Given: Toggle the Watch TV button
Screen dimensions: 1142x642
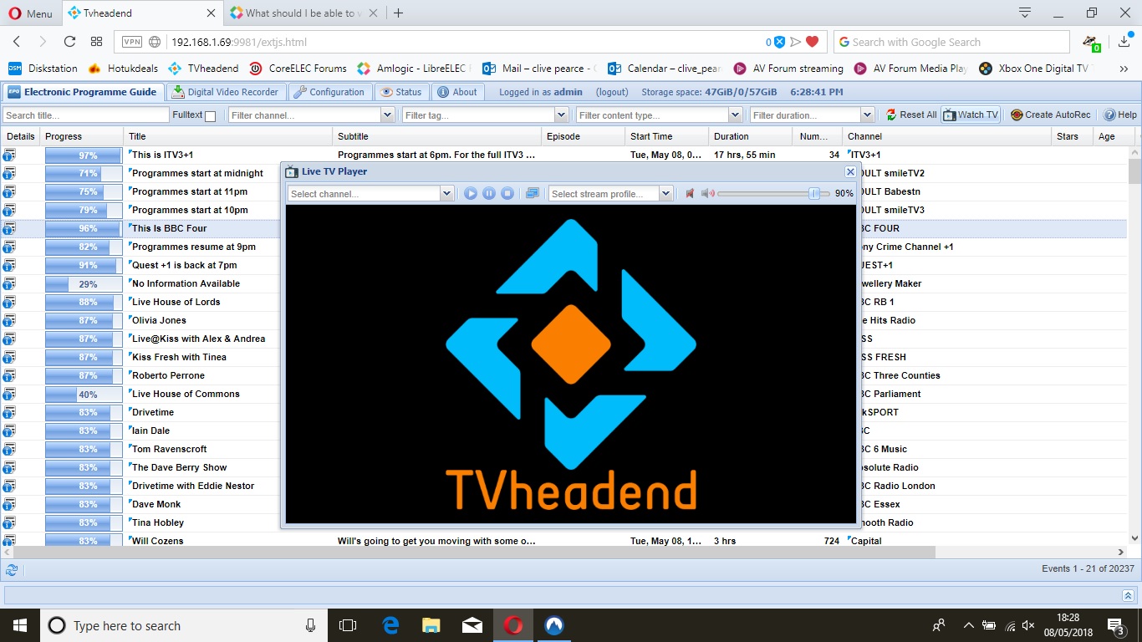Looking at the screenshot, I should pos(970,115).
